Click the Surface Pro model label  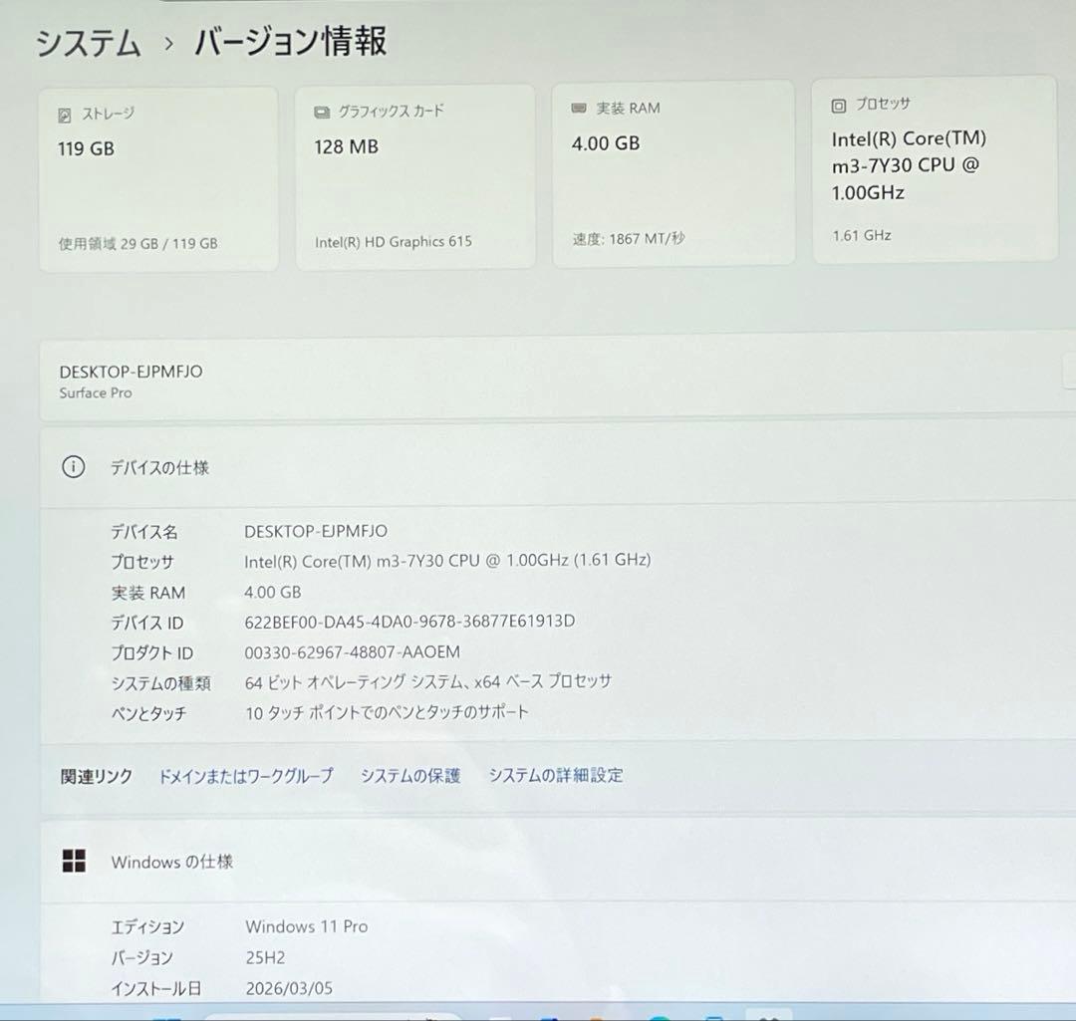click(96, 393)
